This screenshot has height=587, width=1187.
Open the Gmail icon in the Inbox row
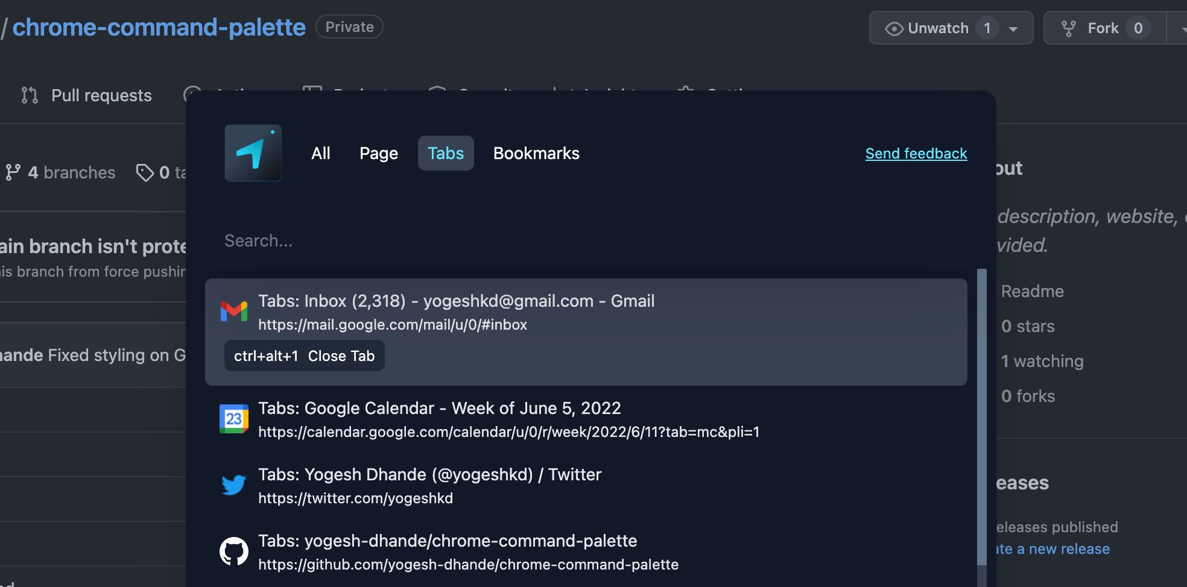click(x=234, y=312)
